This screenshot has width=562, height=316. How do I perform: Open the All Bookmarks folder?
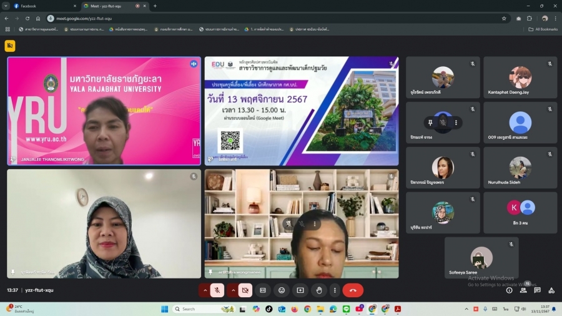(x=543, y=29)
